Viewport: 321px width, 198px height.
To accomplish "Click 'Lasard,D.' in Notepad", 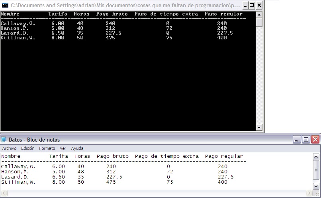I will 15,177.
